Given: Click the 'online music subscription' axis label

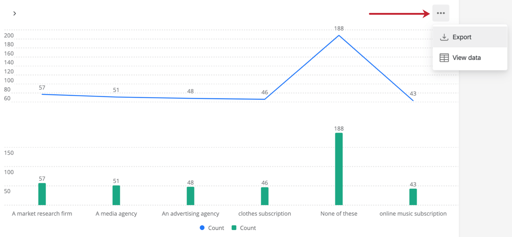Looking at the screenshot, I should point(413,214).
